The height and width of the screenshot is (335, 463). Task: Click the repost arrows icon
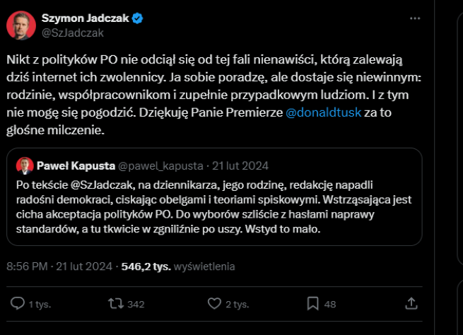[116, 303]
